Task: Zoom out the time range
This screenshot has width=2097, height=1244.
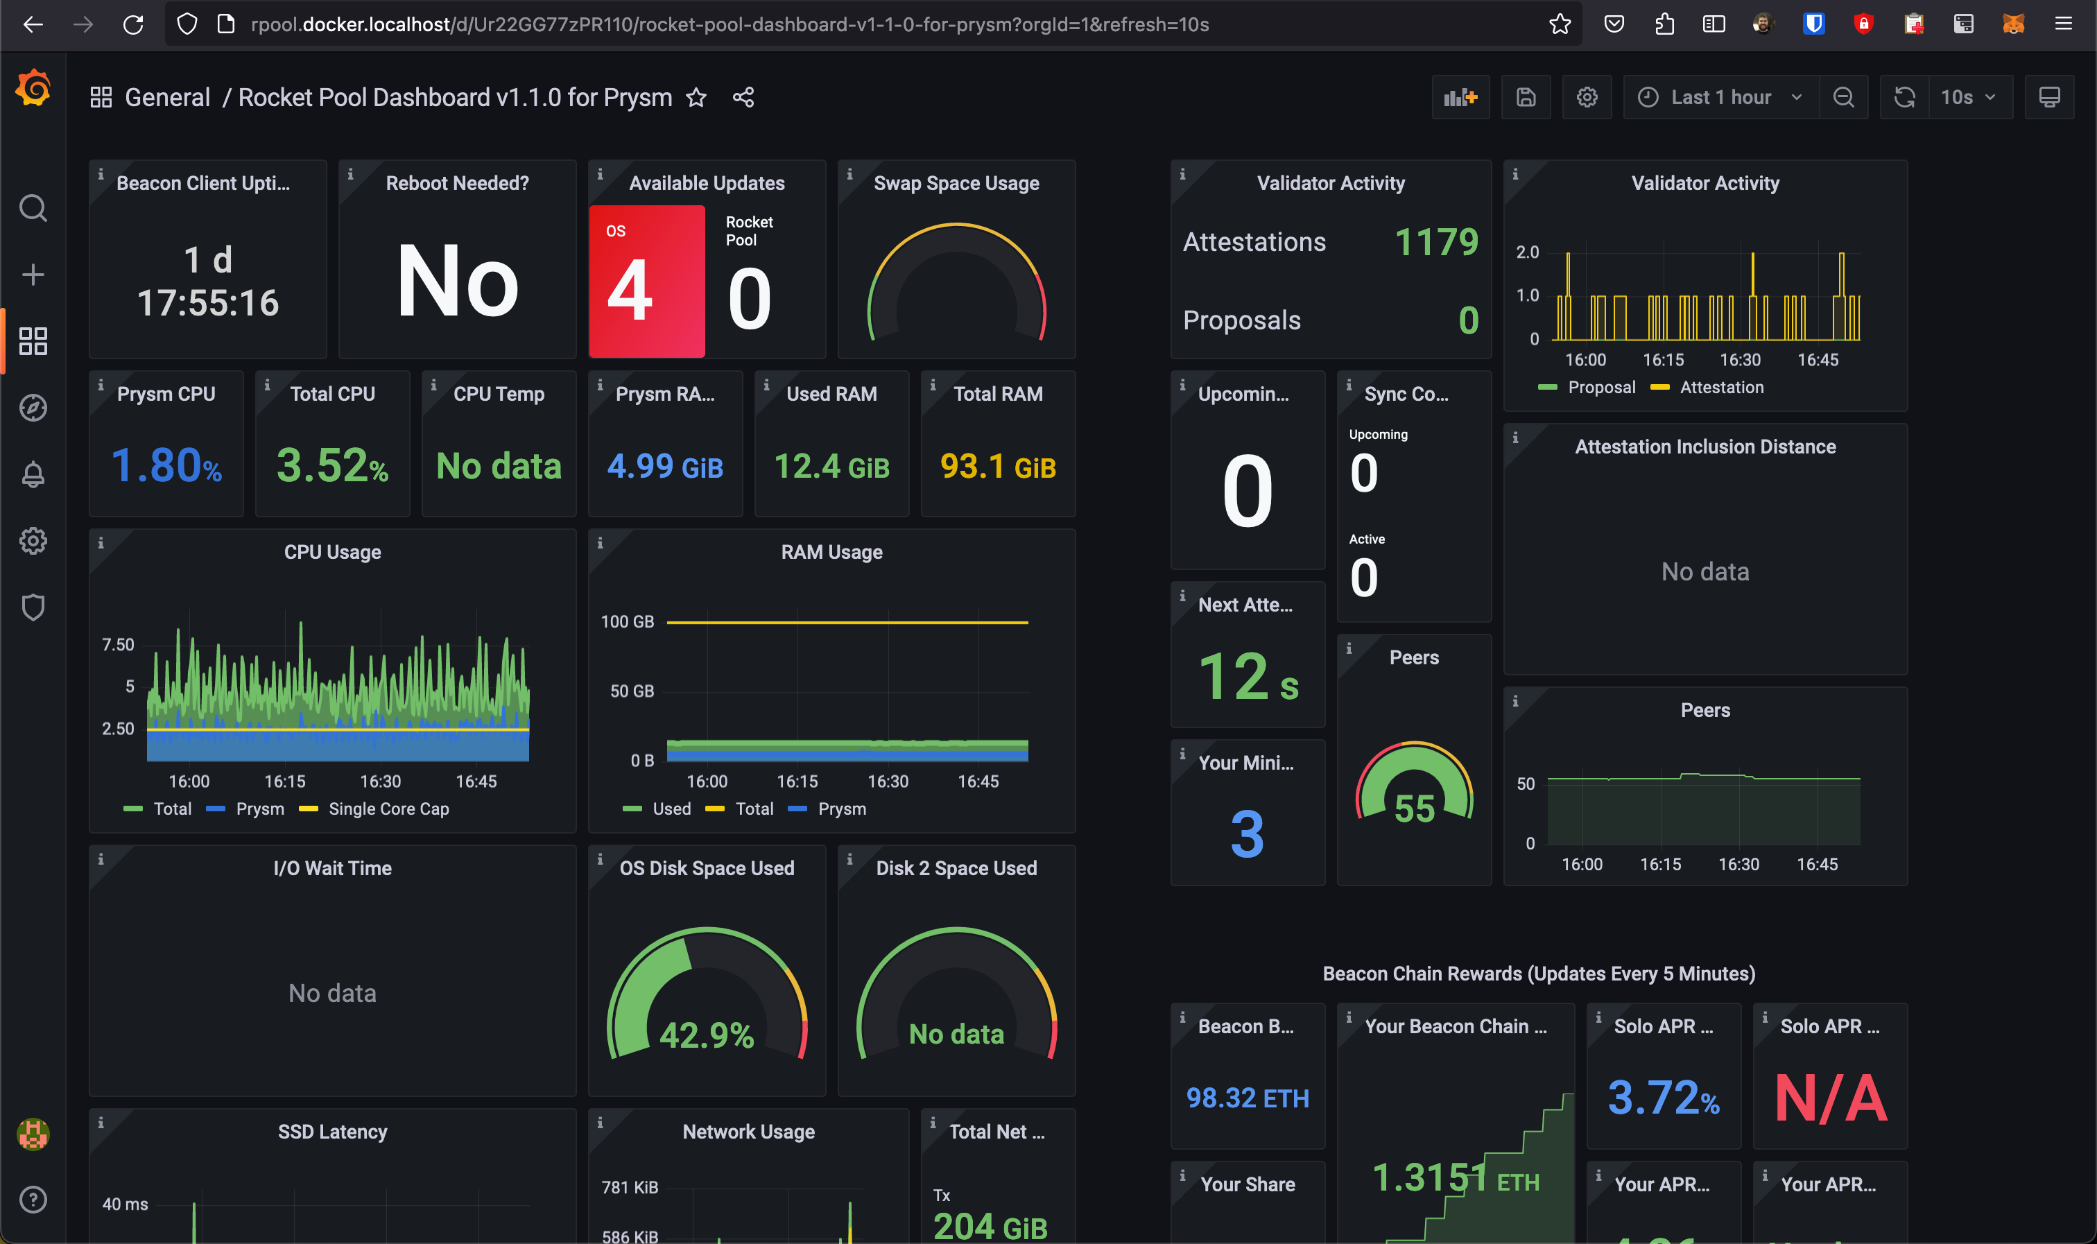Action: tap(1843, 97)
